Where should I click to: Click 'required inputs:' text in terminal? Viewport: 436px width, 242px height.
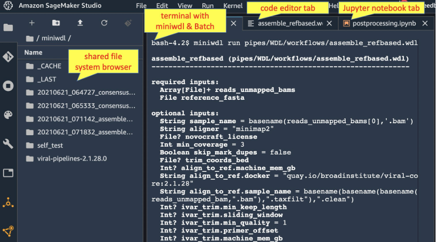point(185,82)
